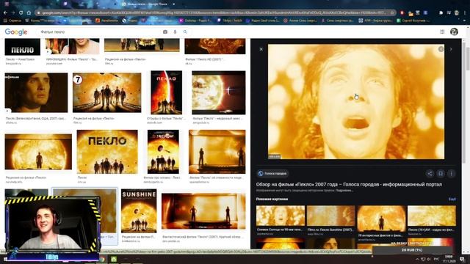Open thumbnail with number 7 badge

pyautogui.click(x=106, y=93)
